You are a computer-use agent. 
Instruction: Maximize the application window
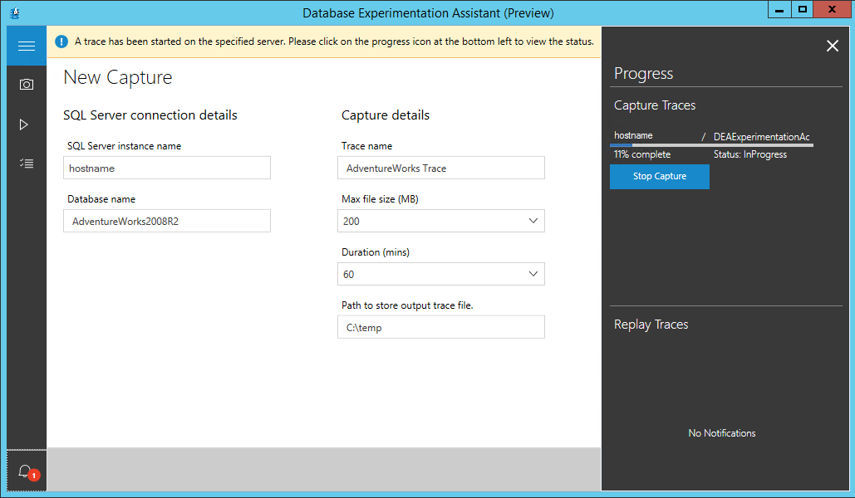(x=802, y=9)
